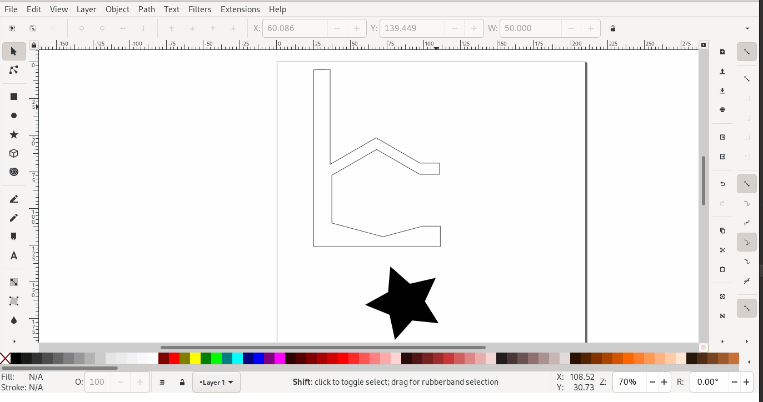Lower selection to bottom icon
This screenshot has height=402, width=763.
172,28
